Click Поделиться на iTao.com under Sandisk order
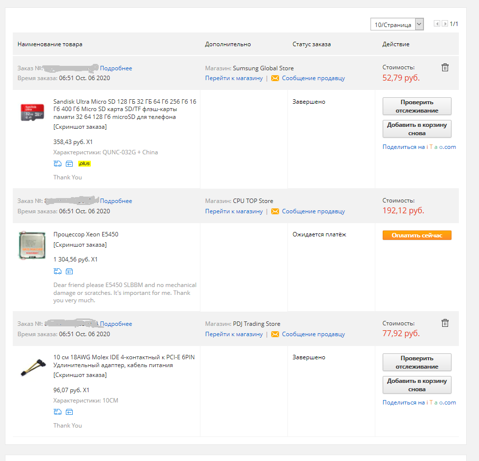The height and width of the screenshot is (461, 479). click(419, 147)
